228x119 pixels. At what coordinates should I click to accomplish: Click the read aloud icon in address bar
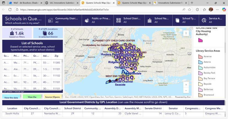[184, 9]
